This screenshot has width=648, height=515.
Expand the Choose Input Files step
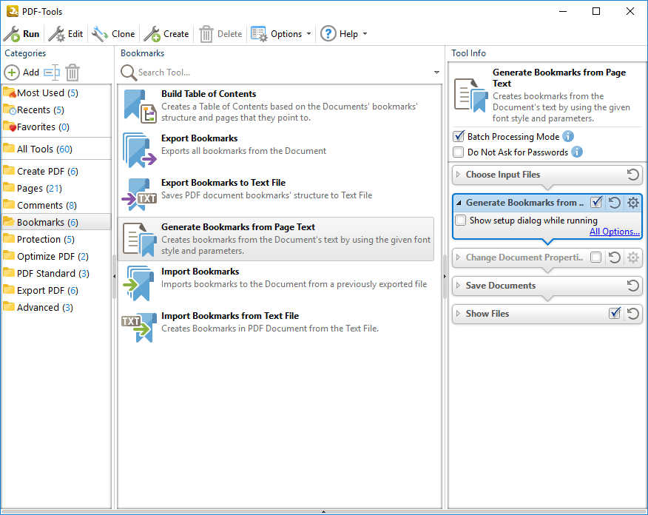point(458,175)
